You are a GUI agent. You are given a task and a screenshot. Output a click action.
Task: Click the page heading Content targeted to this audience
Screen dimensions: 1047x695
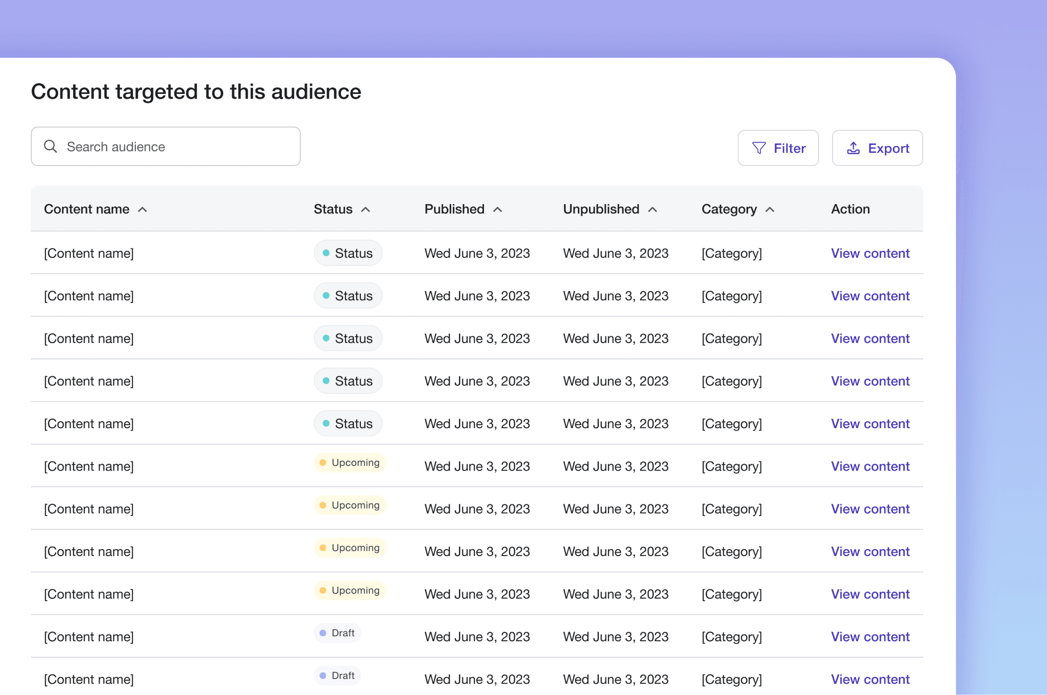tap(196, 92)
